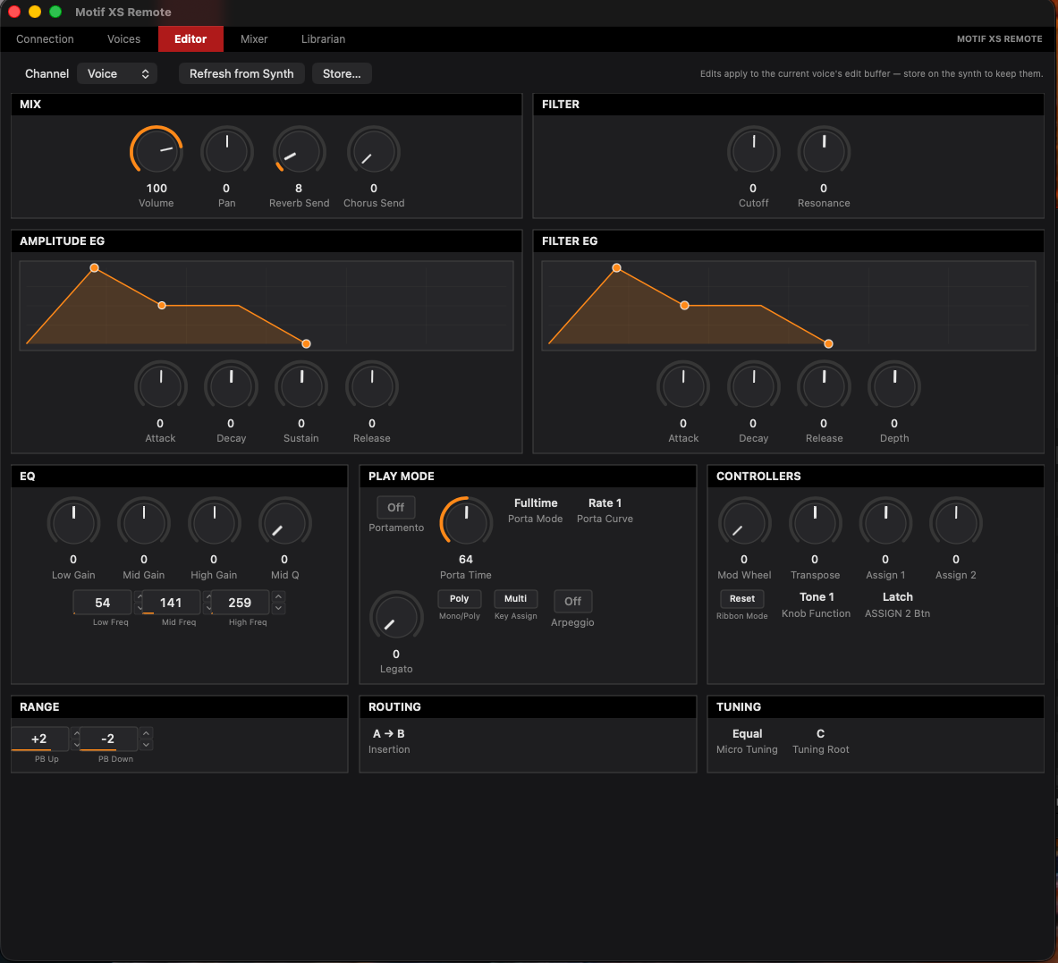Increase High Freq with stepper up arrow
Screen dimensions: 1058x963
[x=278, y=596]
